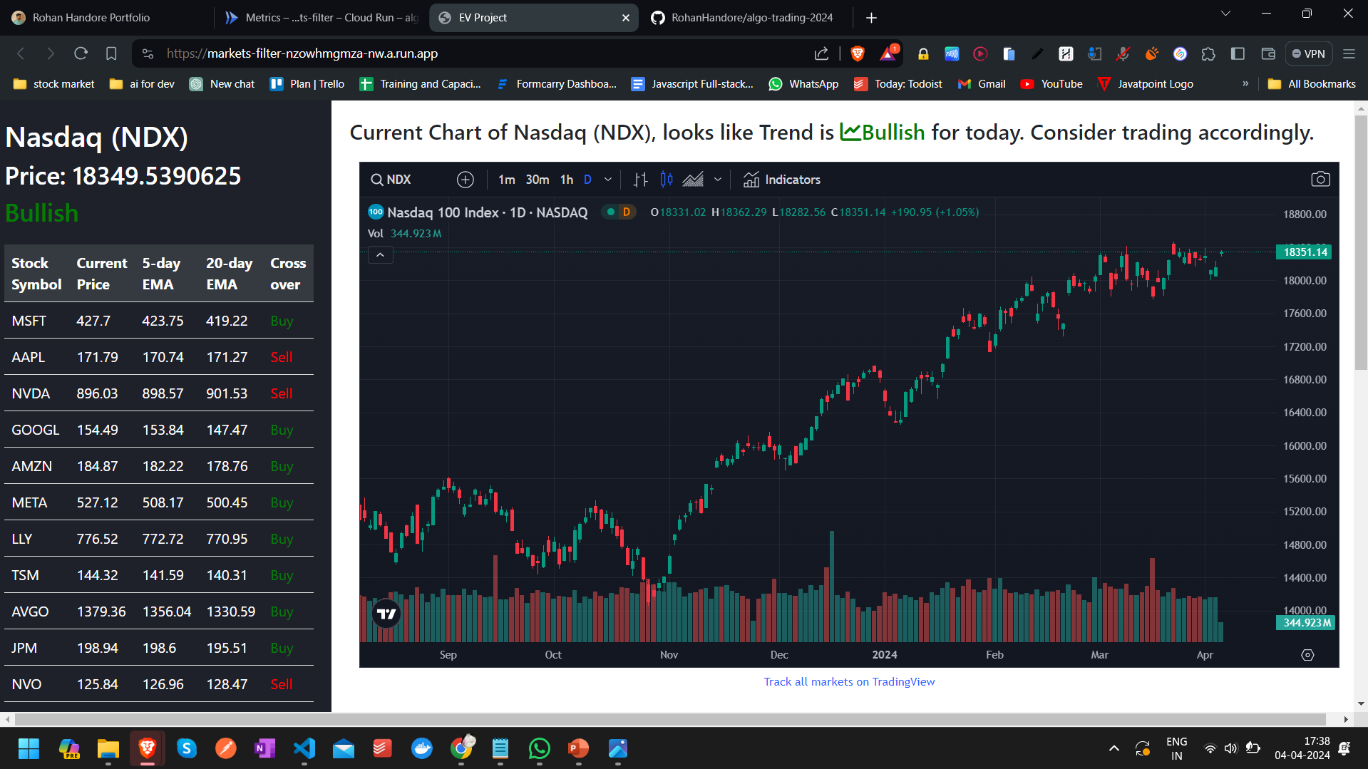Open chart settings gear on the time axis
Image resolution: width=1368 pixels, height=769 pixels.
pos(1307,655)
